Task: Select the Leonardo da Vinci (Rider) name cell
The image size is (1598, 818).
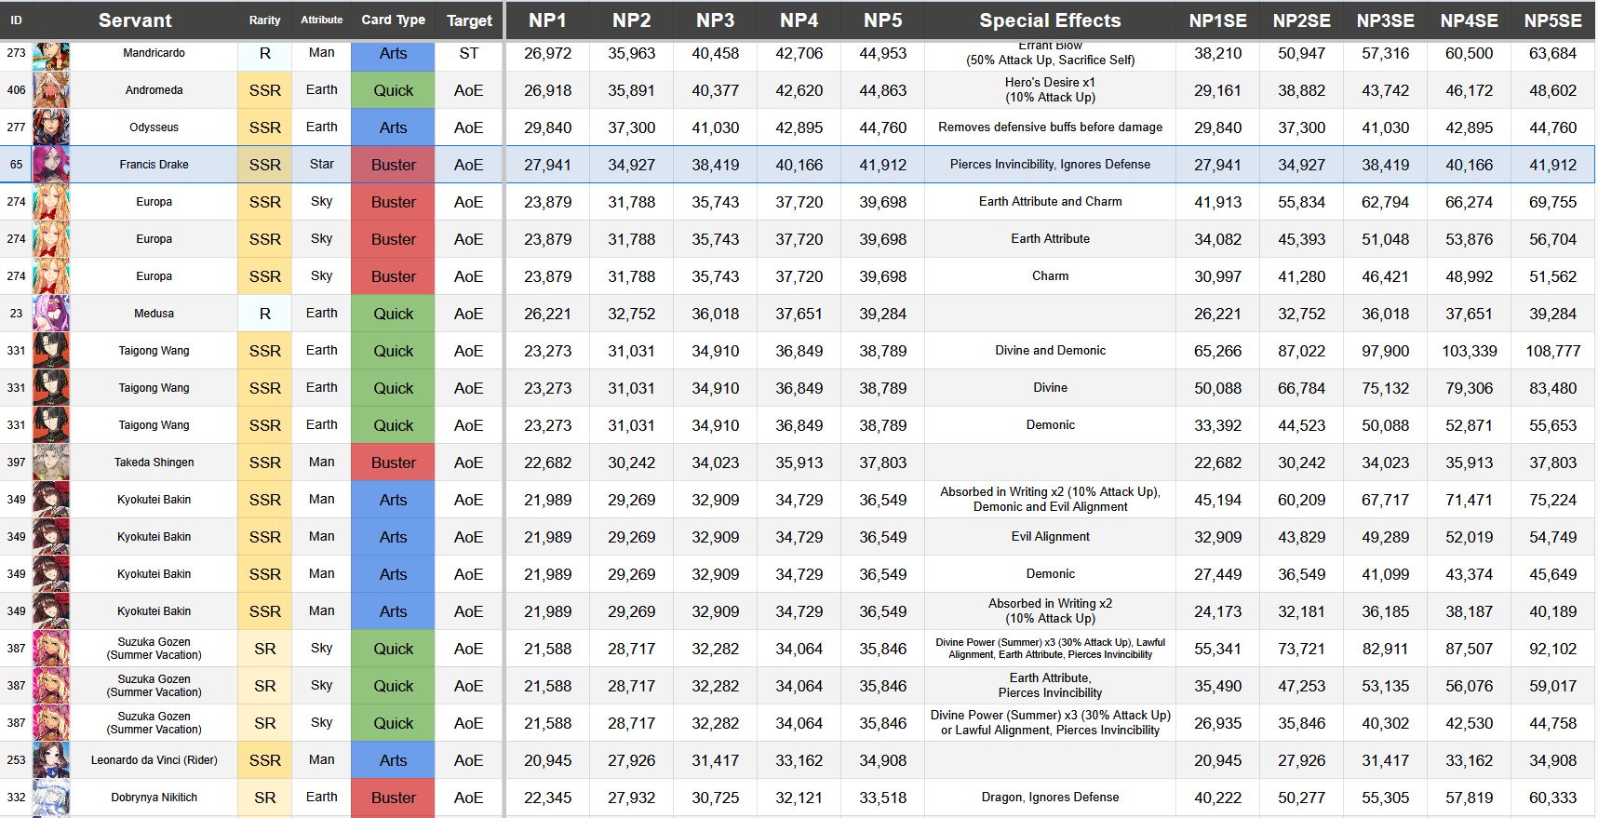Action: pos(154,760)
